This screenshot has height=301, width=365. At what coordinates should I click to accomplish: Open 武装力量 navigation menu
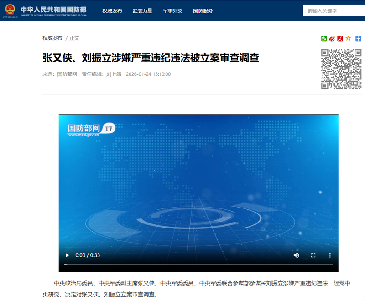(x=142, y=10)
